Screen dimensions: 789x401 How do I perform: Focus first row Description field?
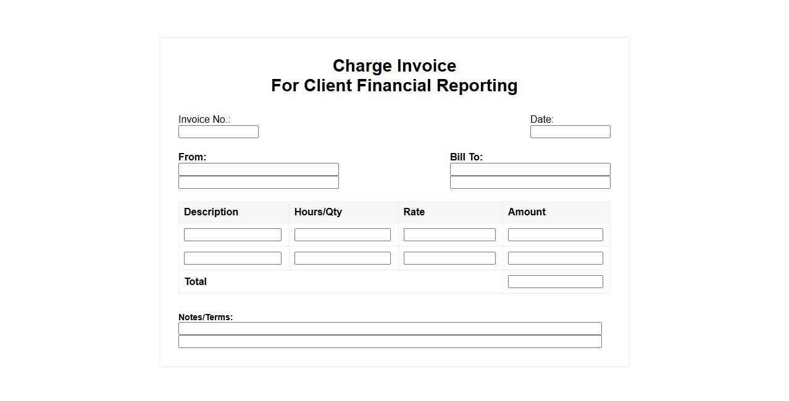click(x=232, y=235)
